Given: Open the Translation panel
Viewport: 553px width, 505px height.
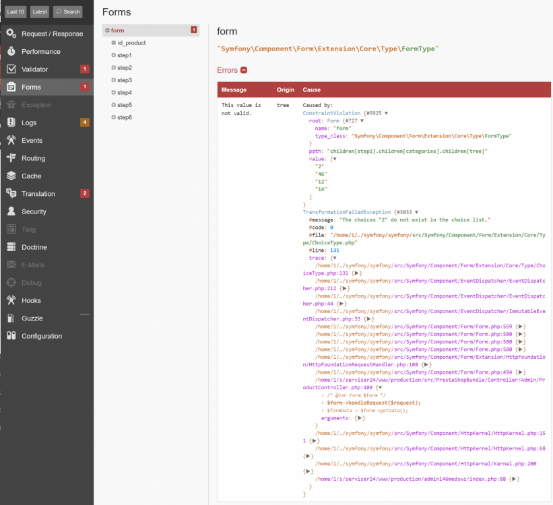Looking at the screenshot, I should (47, 194).
